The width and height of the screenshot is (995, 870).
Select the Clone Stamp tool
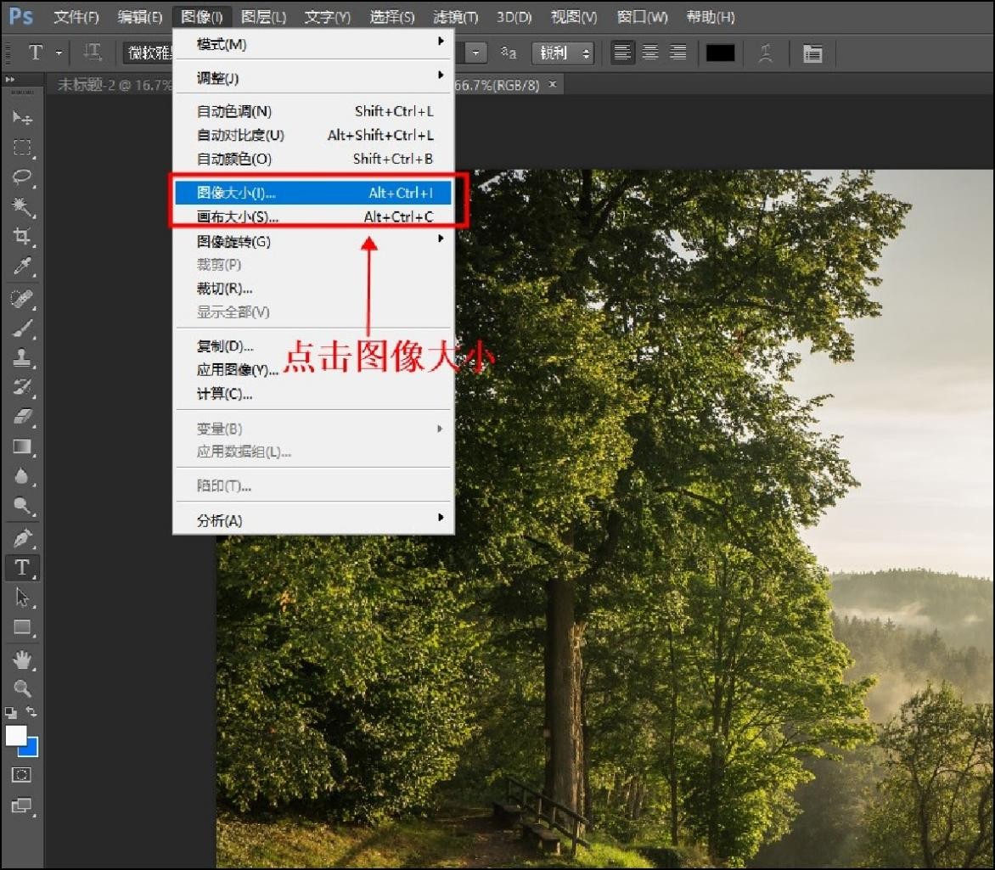(x=22, y=357)
